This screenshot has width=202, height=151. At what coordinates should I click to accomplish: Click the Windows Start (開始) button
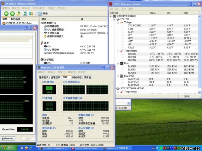(9, 148)
